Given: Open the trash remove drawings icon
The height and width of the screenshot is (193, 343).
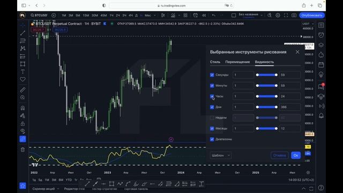Looking at the screenshot, I should pyautogui.click(x=23, y=150).
